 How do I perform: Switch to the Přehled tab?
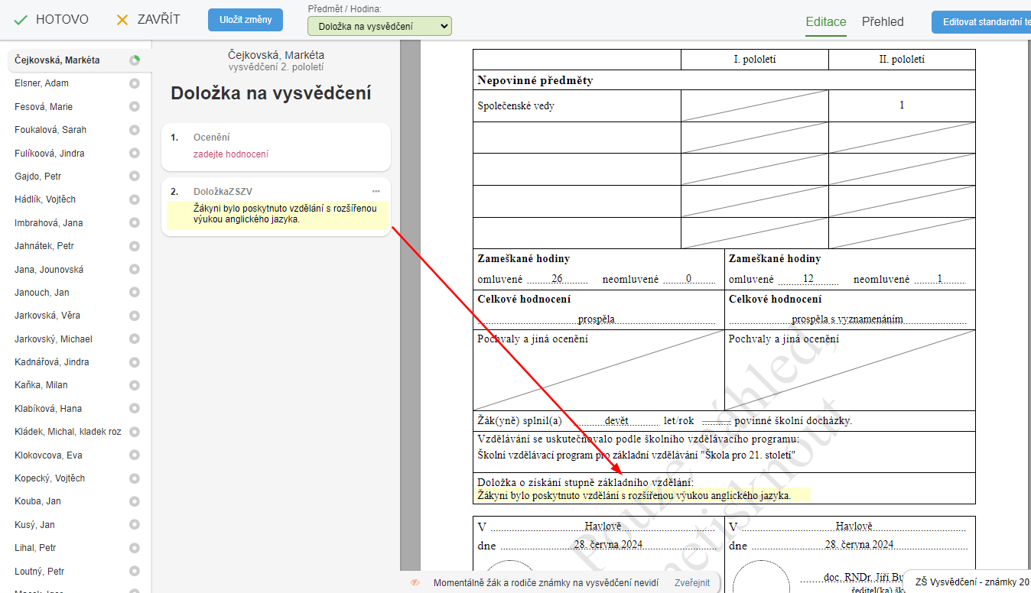click(883, 21)
